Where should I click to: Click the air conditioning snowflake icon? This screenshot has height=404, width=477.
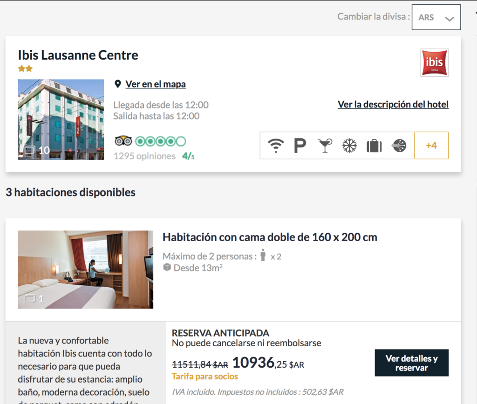point(349,146)
